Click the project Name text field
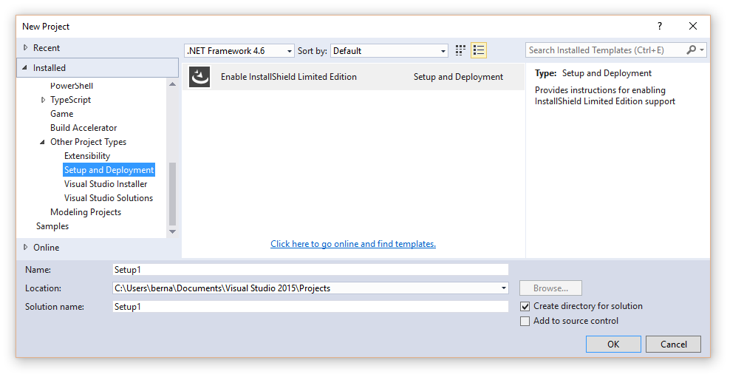 [x=310, y=270]
